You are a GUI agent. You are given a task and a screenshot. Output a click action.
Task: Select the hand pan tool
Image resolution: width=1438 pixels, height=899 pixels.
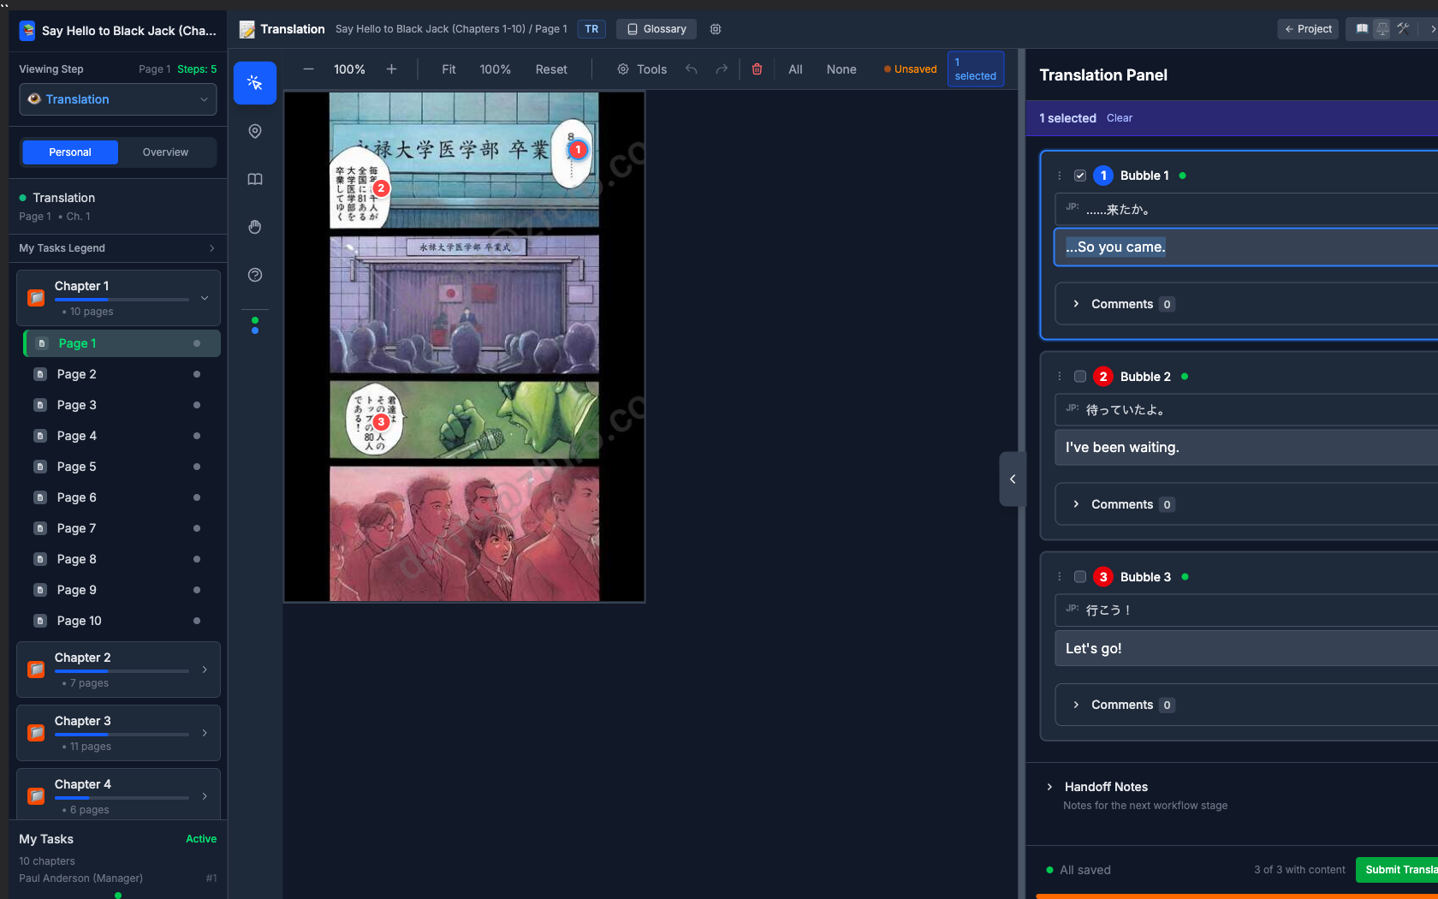pyautogui.click(x=255, y=227)
